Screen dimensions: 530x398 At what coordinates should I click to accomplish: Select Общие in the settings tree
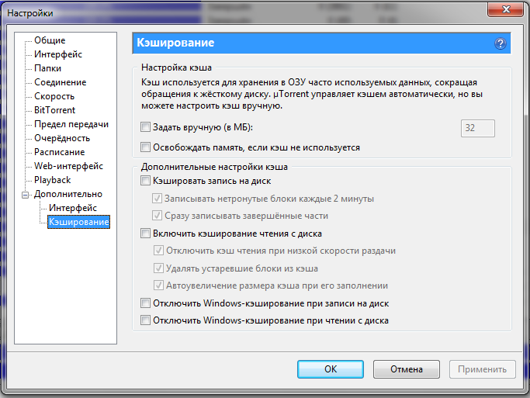[x=50, y=40]
